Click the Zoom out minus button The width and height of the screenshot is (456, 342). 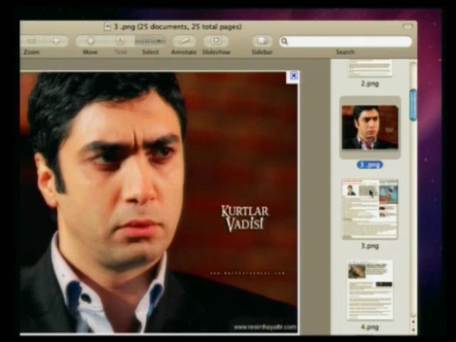pyautogui.click(x=32, y=41)
